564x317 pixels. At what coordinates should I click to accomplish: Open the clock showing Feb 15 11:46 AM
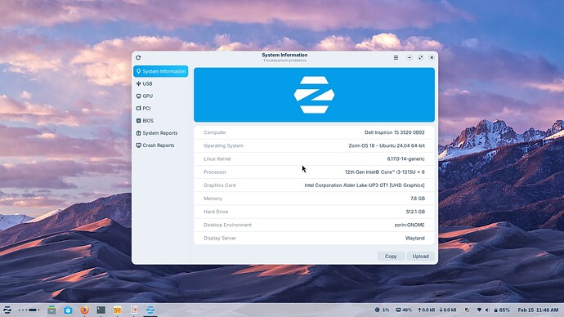[538, 310]
